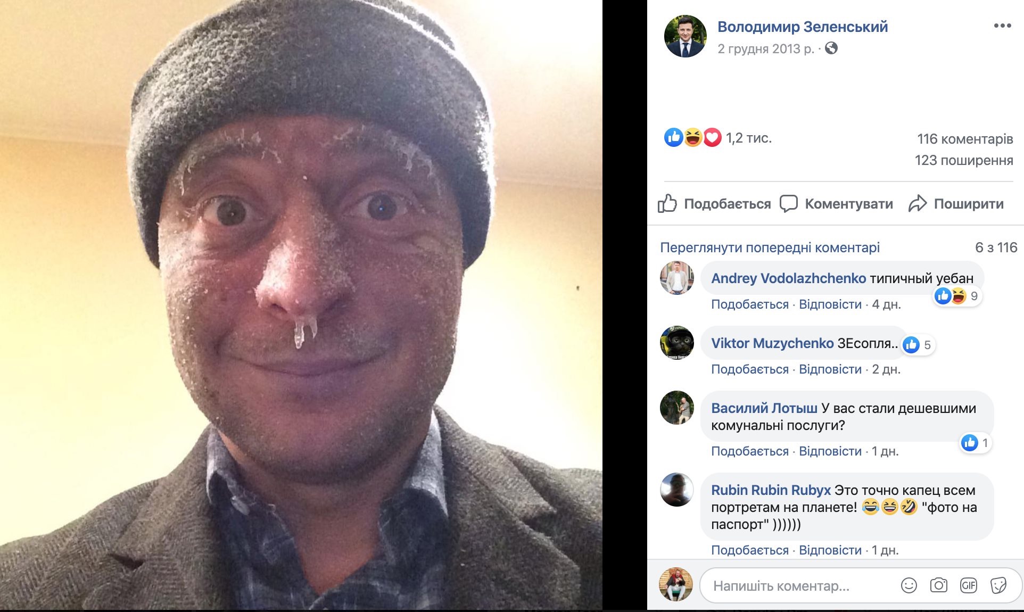Click the blue like reaction icon
This screenshot has width=1024, height=612.
(673, 138)
